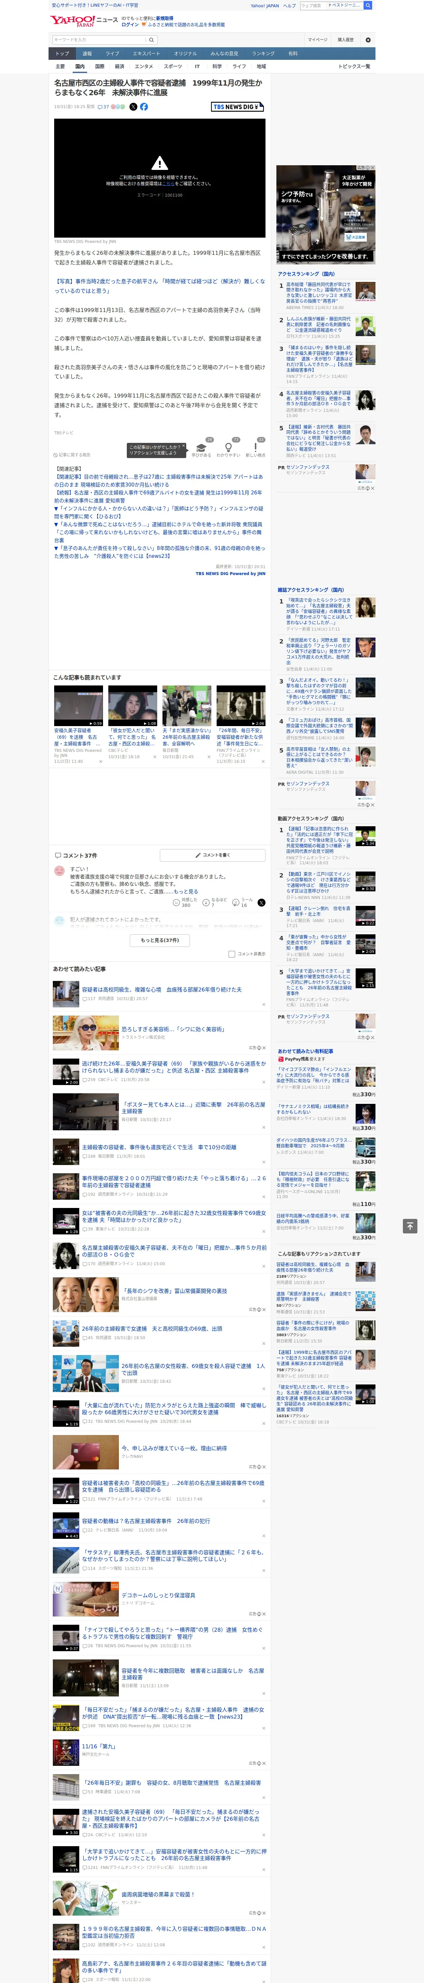
Task: Open paid article 「サナエノミクス相場」は結構長続き
Action: [x=312, y=1109]
